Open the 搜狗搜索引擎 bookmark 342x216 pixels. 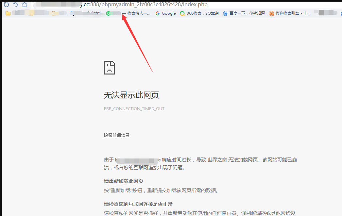[289, 13]
